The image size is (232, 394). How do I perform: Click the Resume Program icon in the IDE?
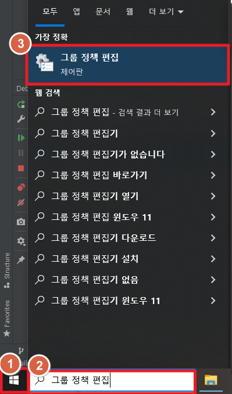click(x=21, y=138)
